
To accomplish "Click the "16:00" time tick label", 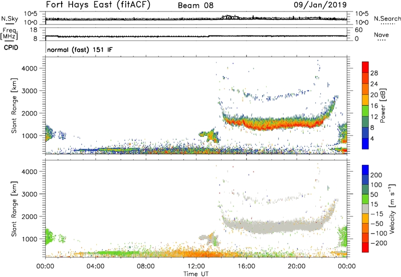I will (x=246, y=266).
